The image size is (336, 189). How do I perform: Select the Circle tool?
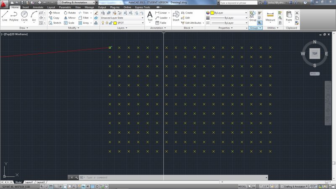pyautogui.click(x=24, y=16)
